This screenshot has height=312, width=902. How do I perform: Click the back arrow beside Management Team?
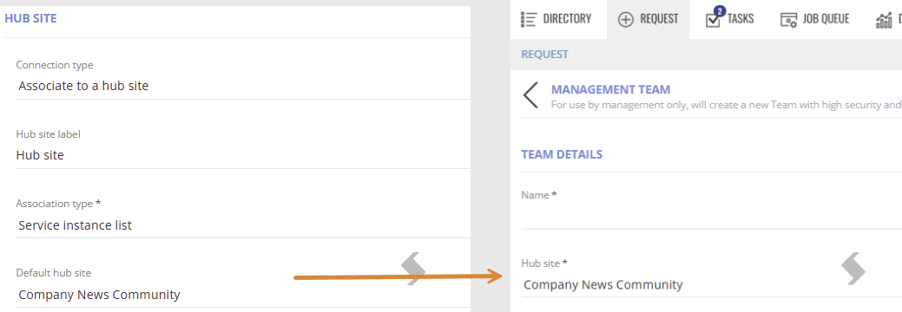530,94
